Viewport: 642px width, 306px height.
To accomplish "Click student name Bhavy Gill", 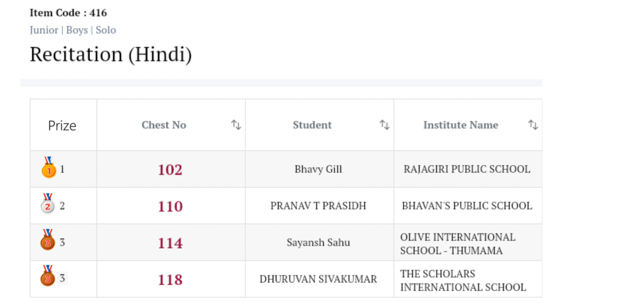I will pyautogui.click(x=318, y=170).
